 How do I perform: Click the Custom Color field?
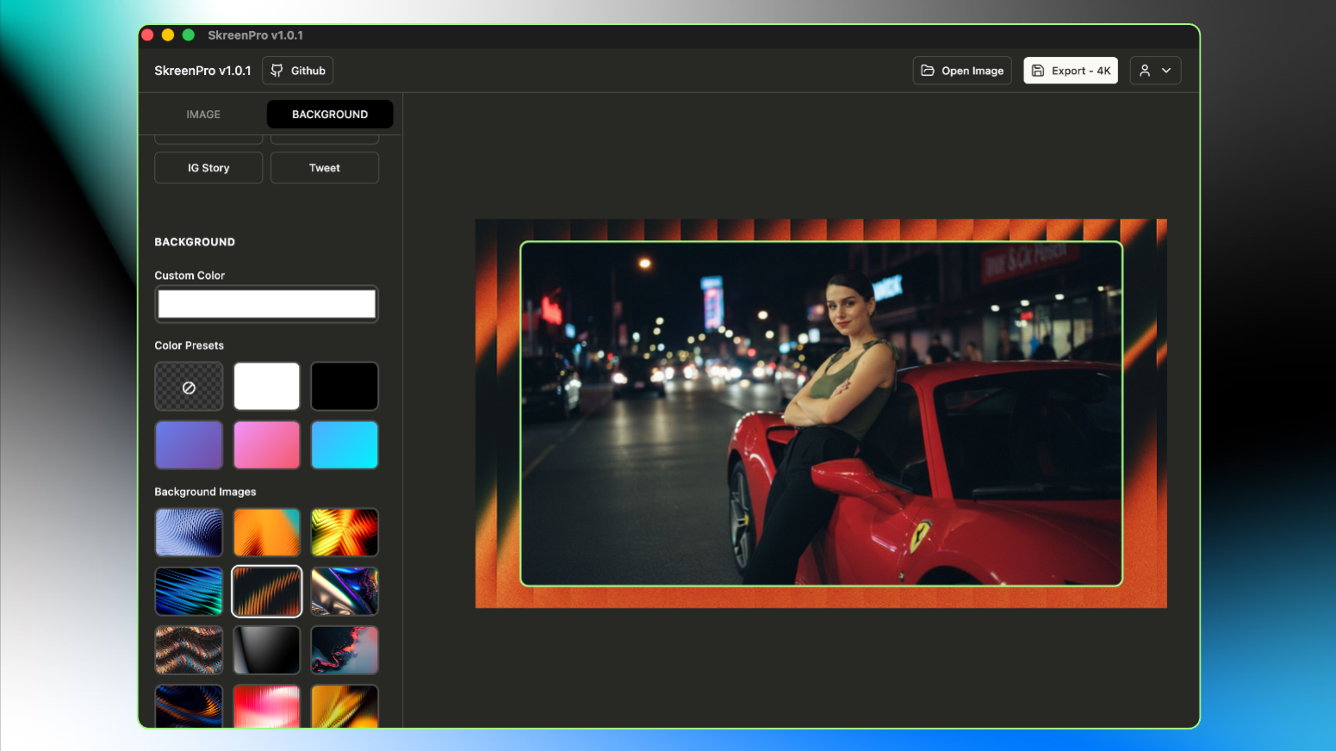click(x=266, y=303)
